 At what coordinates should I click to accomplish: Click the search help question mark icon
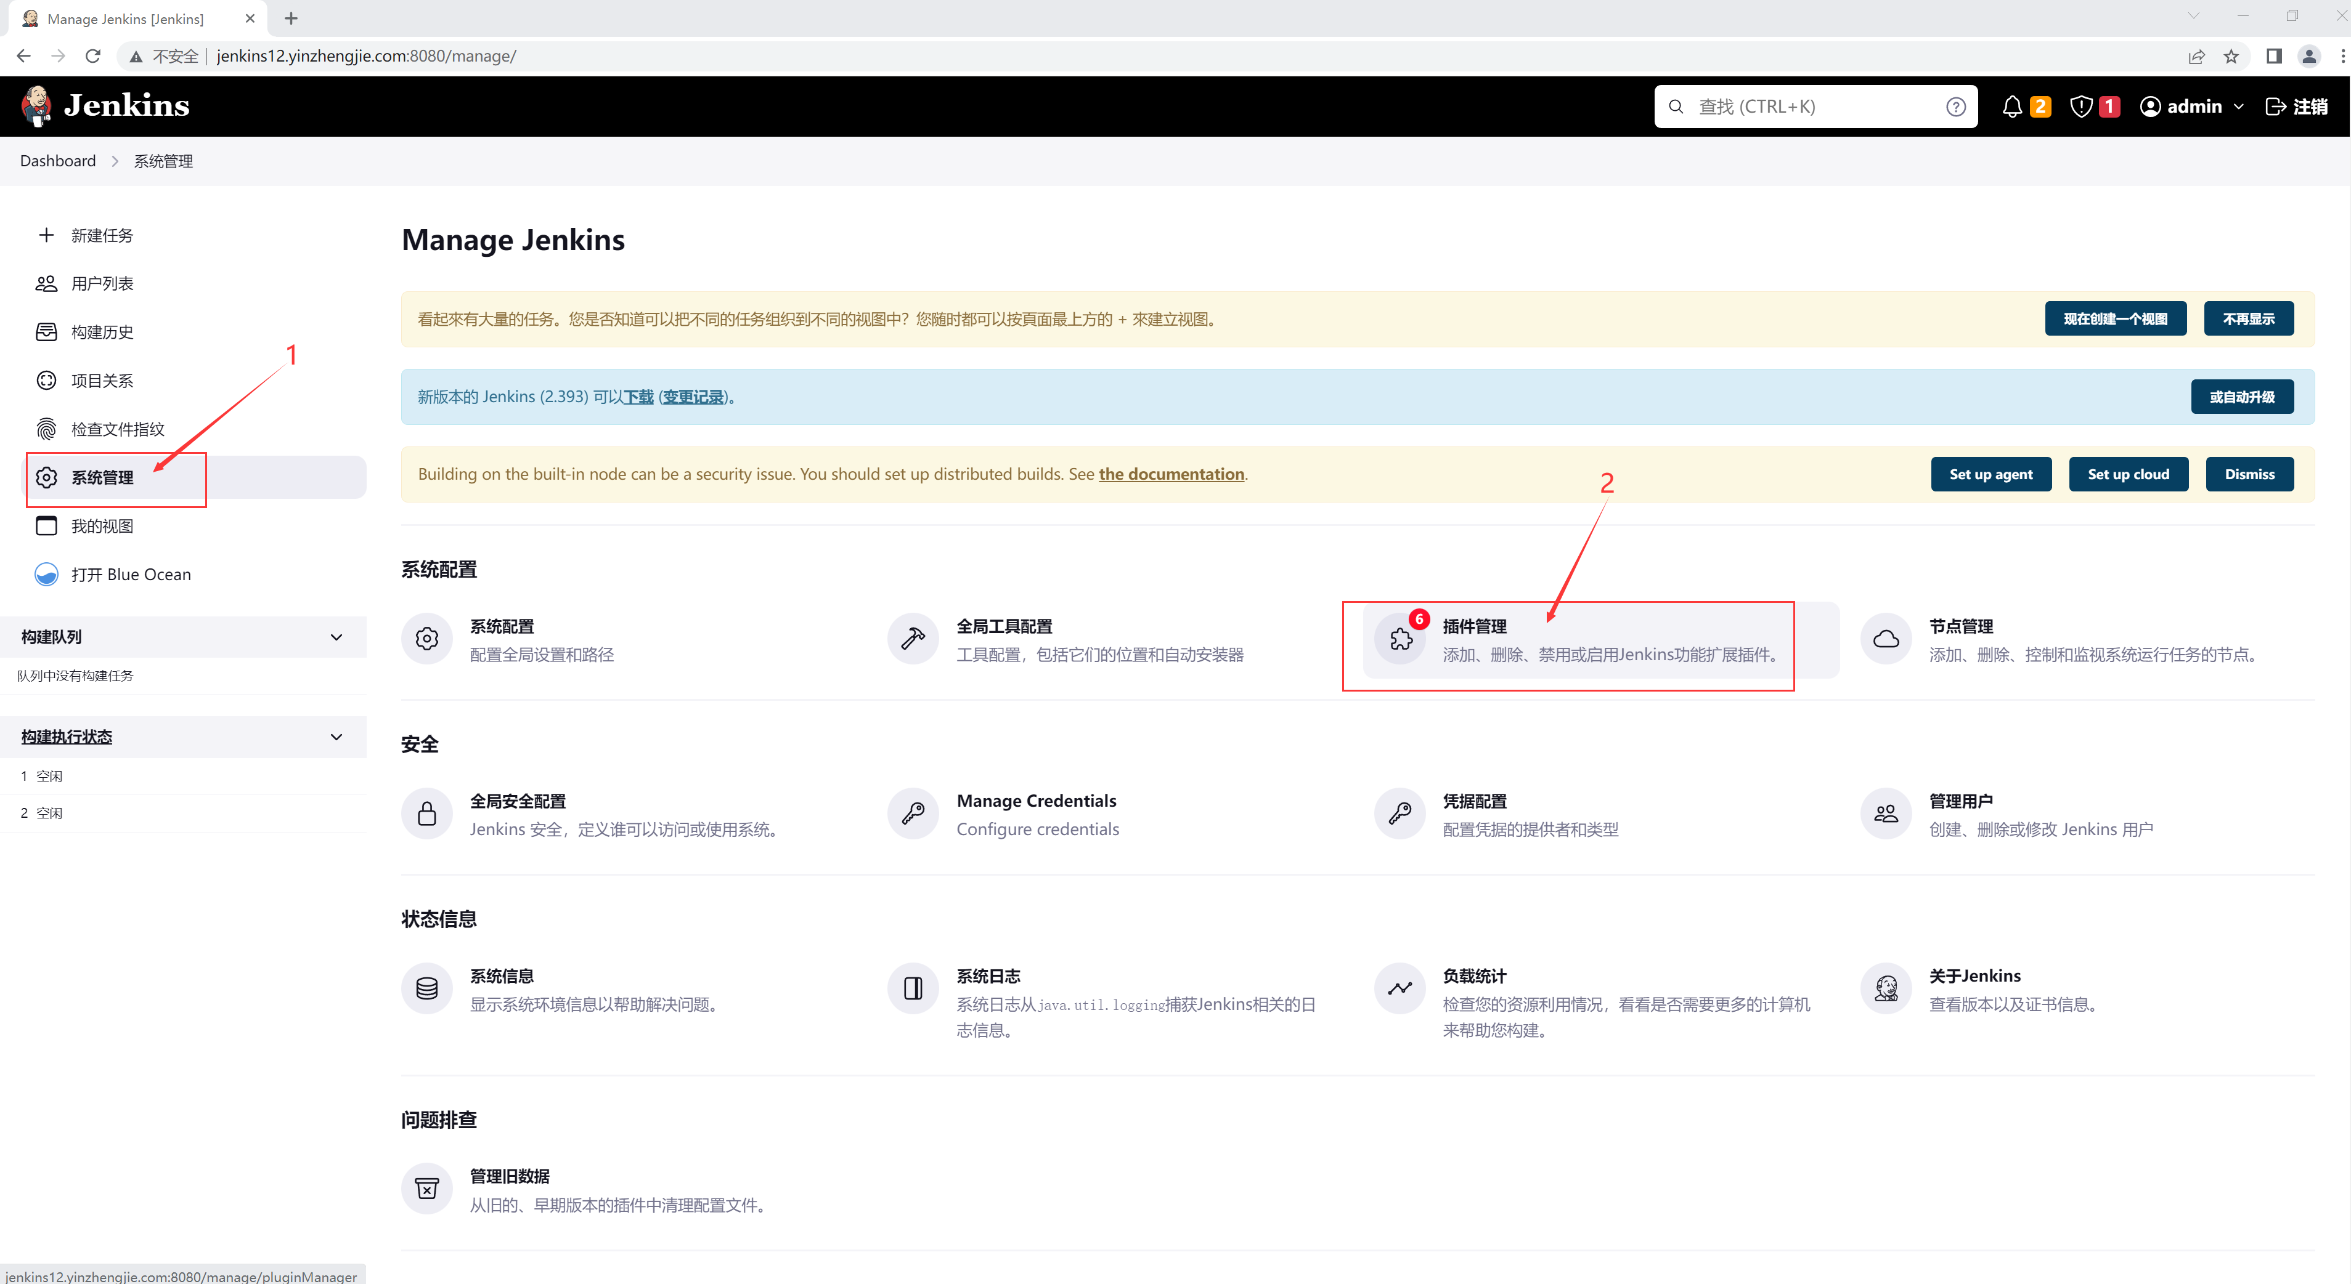(1955, 107)
